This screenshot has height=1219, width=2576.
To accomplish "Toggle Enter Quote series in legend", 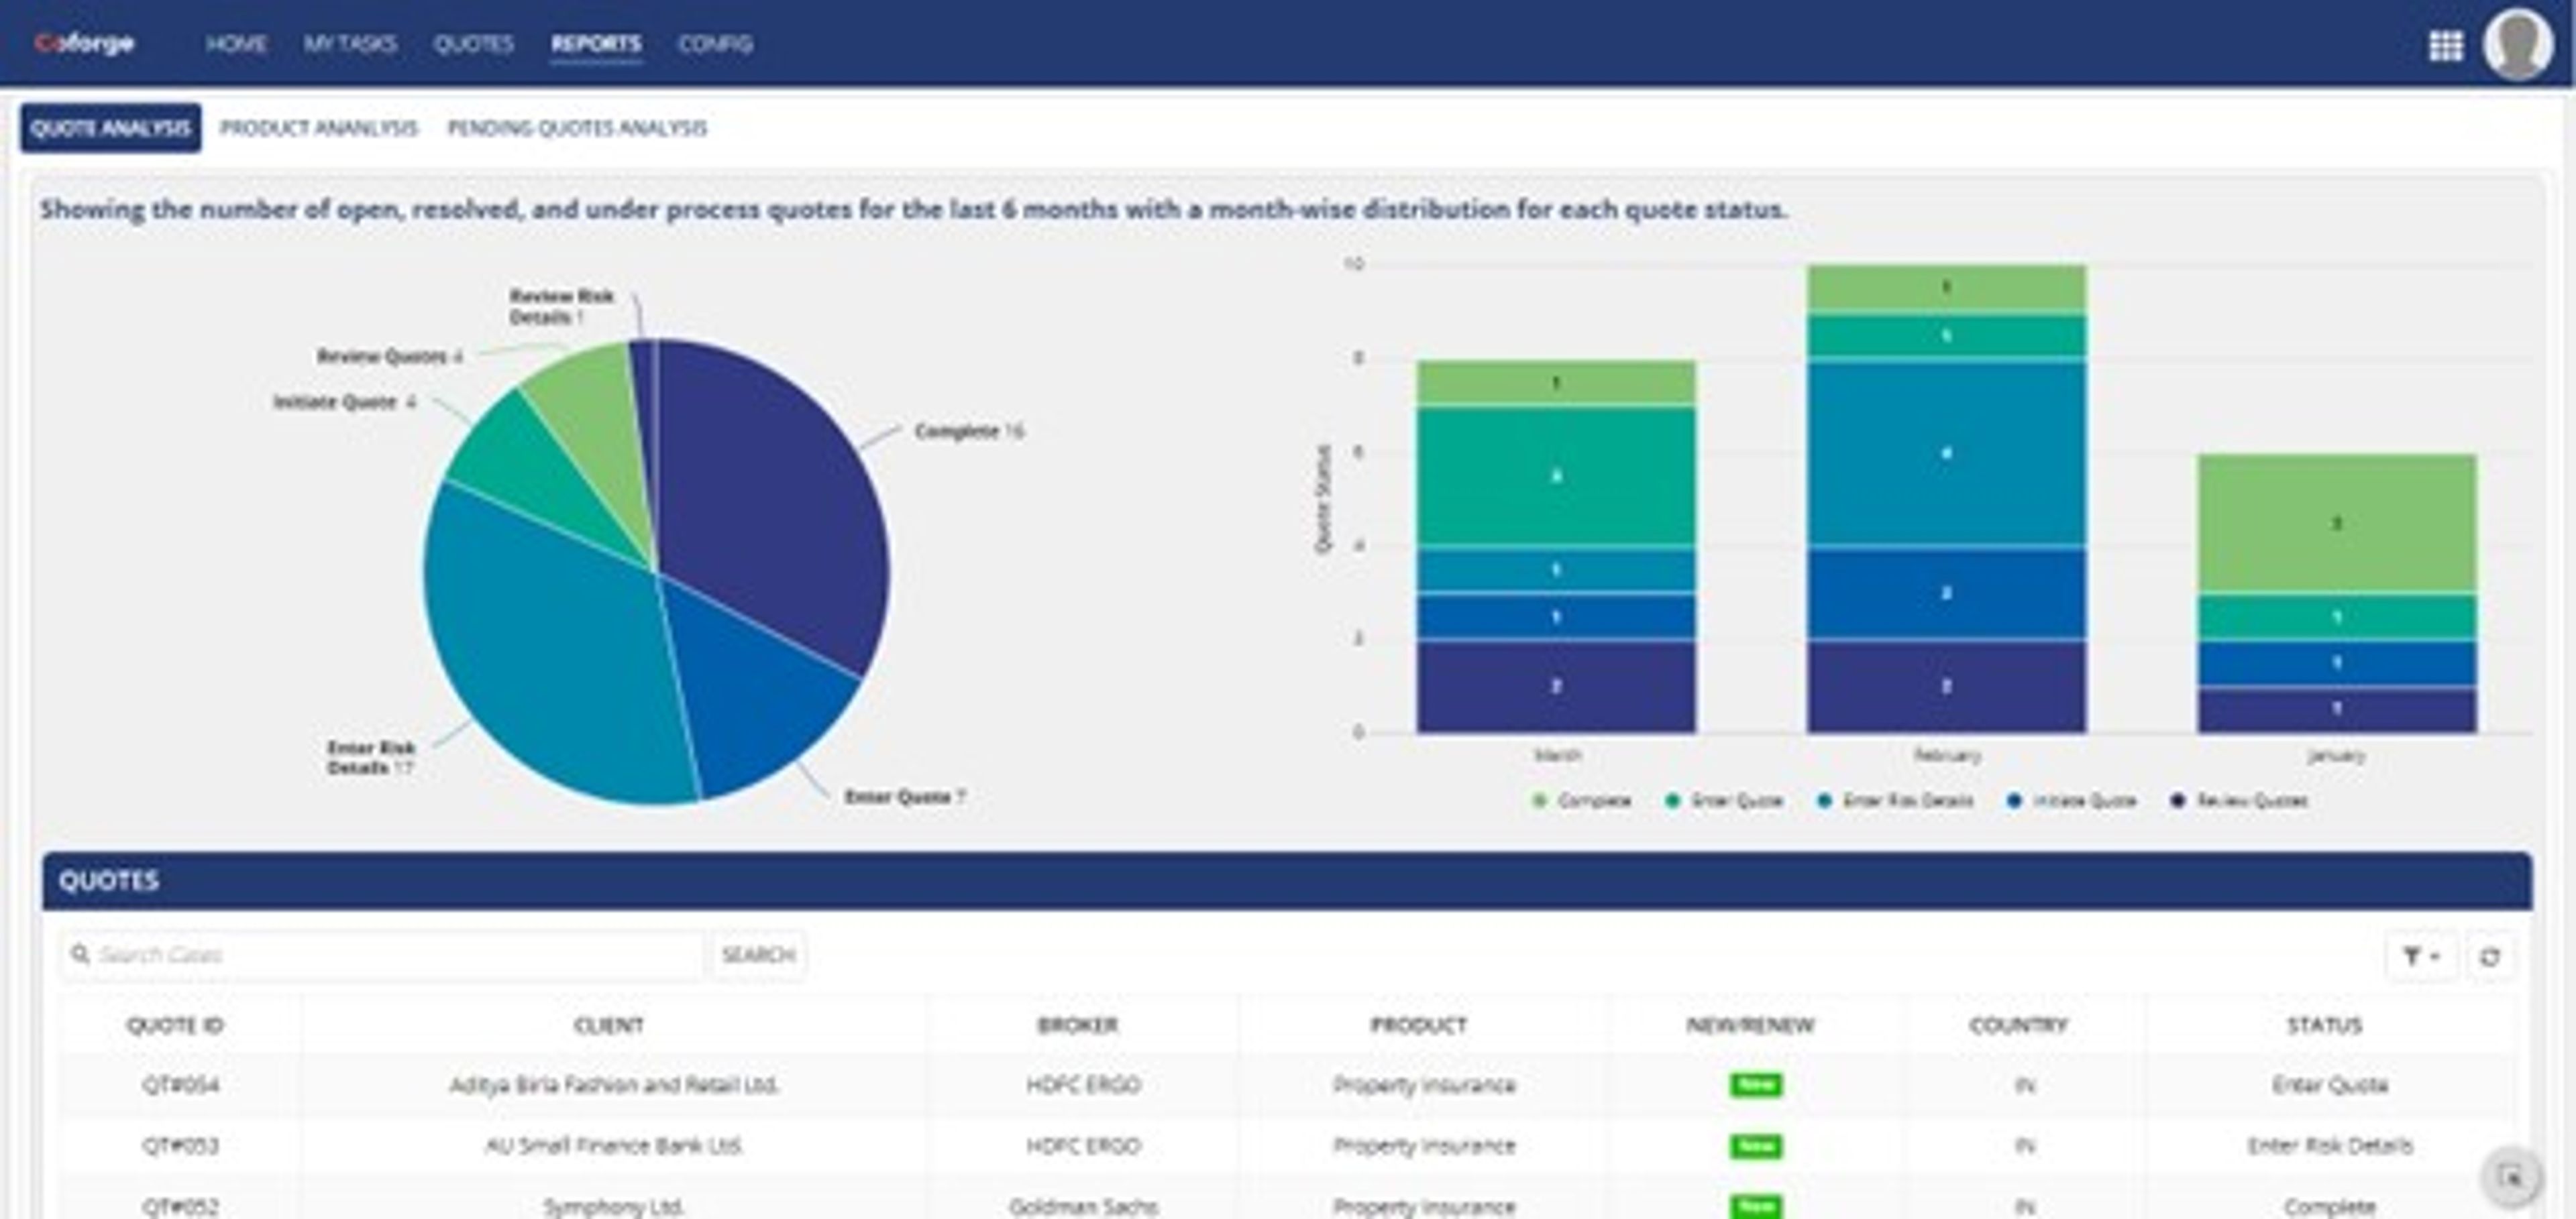I will coord(1724,801).
